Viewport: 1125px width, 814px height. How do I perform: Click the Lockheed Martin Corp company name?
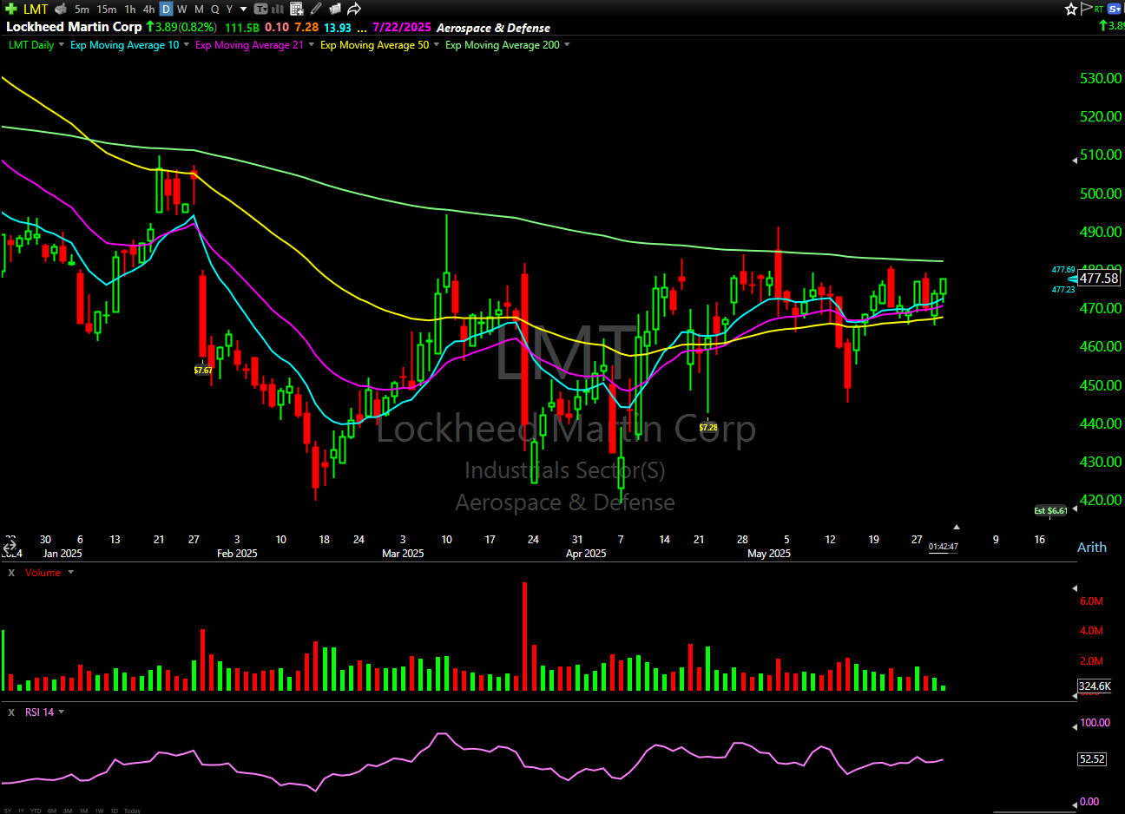click(74, 27)
